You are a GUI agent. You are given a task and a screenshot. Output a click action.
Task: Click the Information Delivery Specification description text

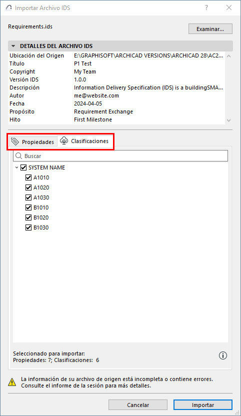pos(148,87)
